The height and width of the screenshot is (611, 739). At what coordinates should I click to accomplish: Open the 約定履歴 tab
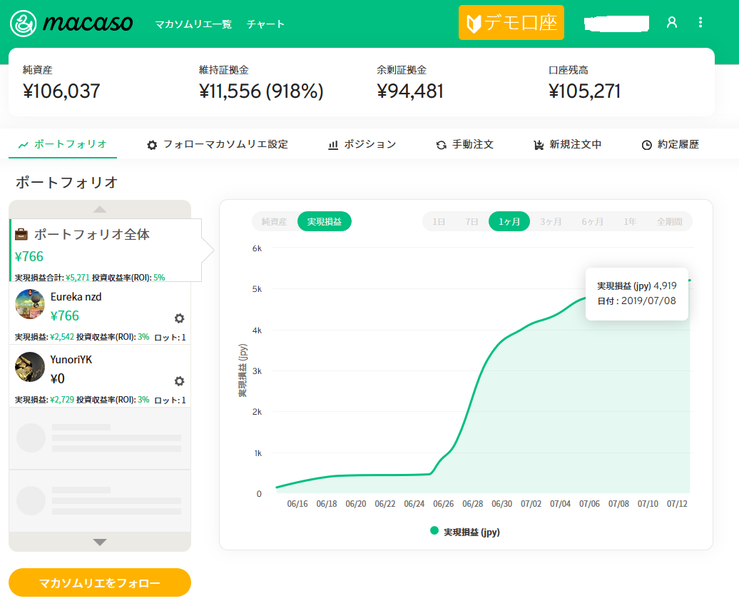tap(670, 144)
